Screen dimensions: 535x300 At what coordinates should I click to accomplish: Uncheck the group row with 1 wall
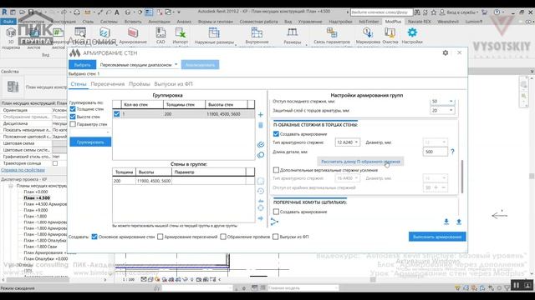pyautogui.click(x=117, y=114)
